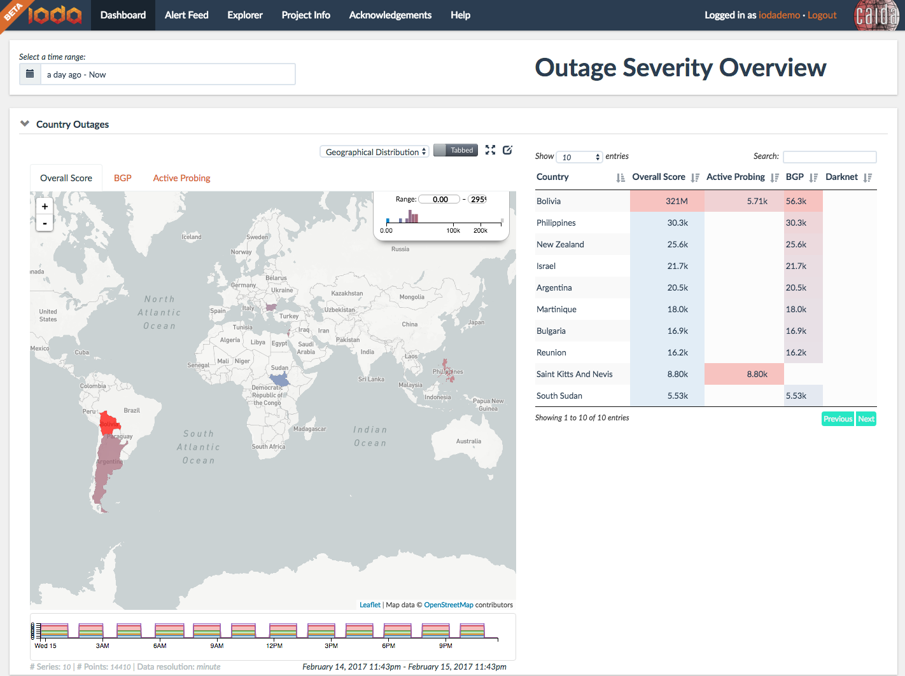This screenshot has height=676, width=905.
Task: Click the Data resolution minute text
Action: coord(179,666)
